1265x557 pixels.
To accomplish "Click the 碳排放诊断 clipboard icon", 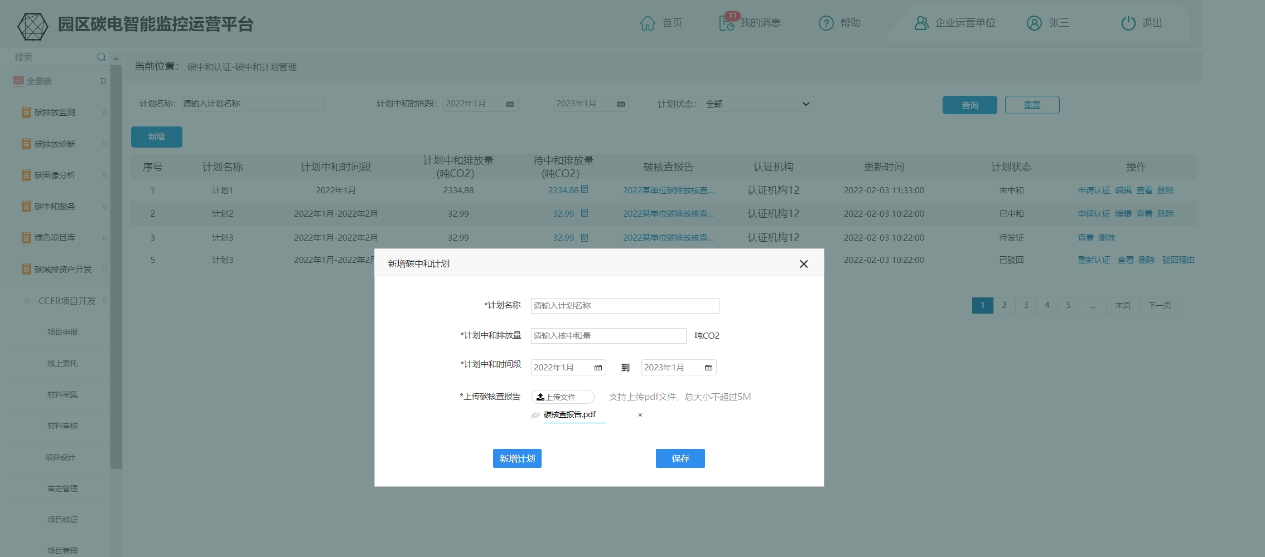I will point(26,144).
